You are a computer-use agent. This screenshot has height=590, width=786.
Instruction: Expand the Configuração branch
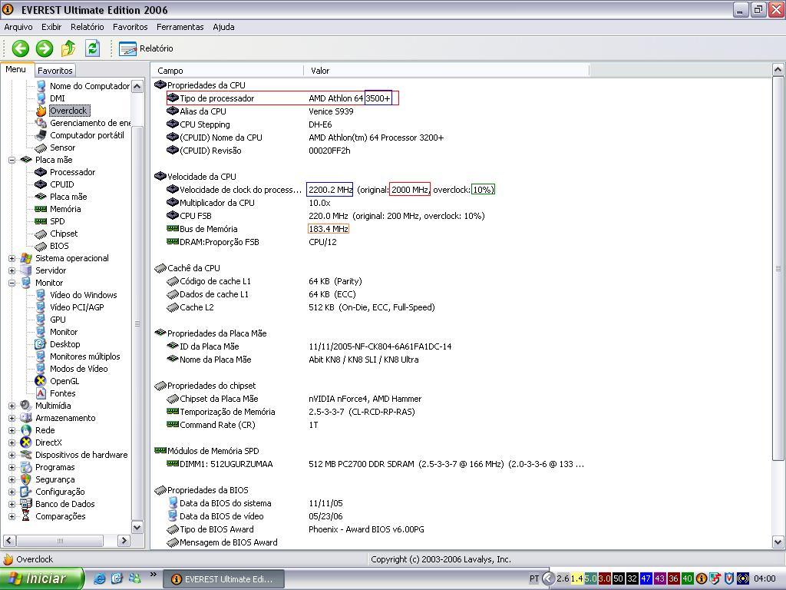pyautogui.click(x=12, y=492)
